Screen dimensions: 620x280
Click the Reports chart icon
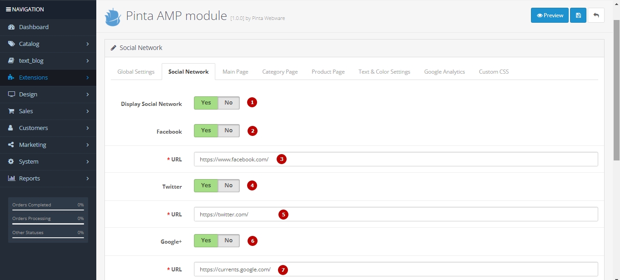[11, 179]
